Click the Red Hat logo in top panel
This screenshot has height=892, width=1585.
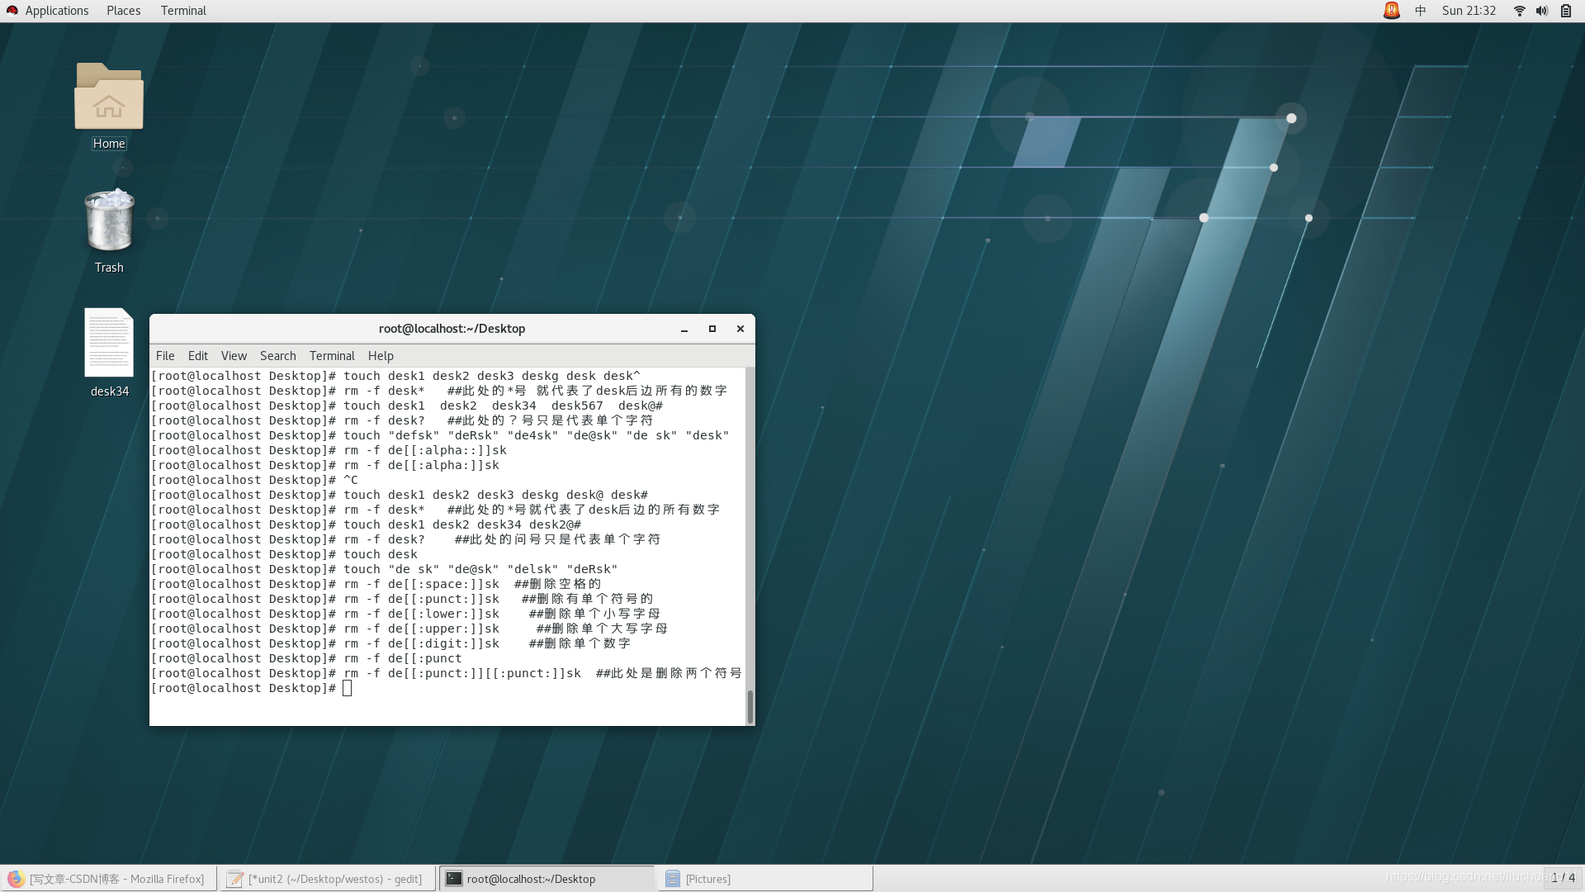coord(12,11)
